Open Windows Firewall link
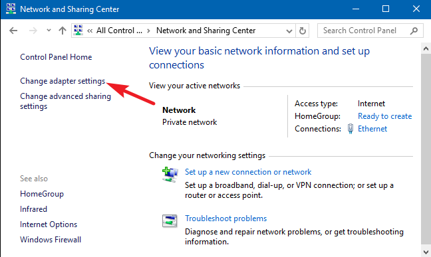Screen dimensions: 431x257 click(x=51, y=240)
